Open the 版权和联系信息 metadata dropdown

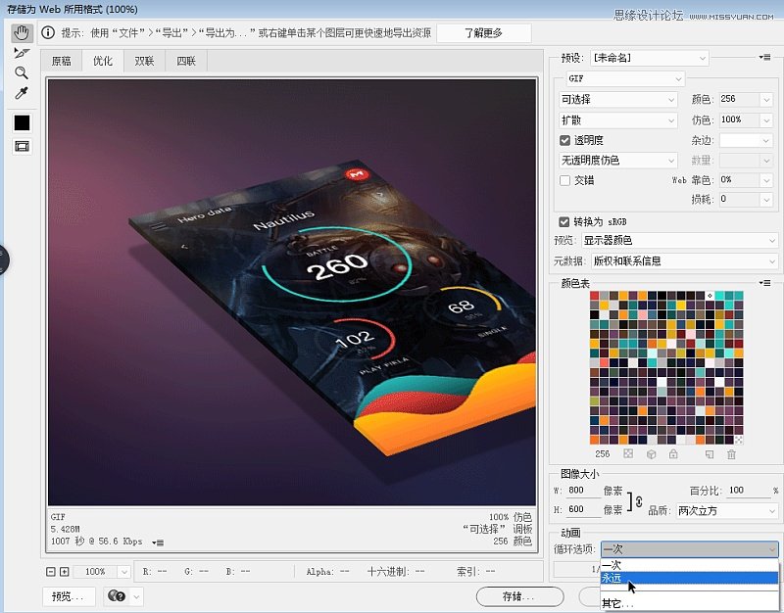point(684,260)
